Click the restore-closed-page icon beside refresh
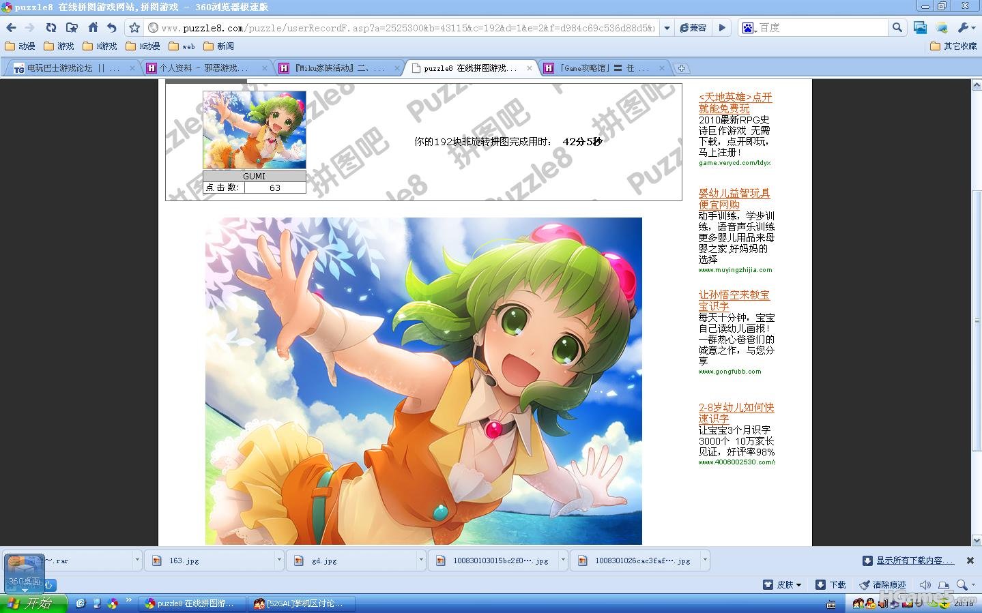Image resolution: width=982 pixels, height=613 pixels. tap(72, 28)
